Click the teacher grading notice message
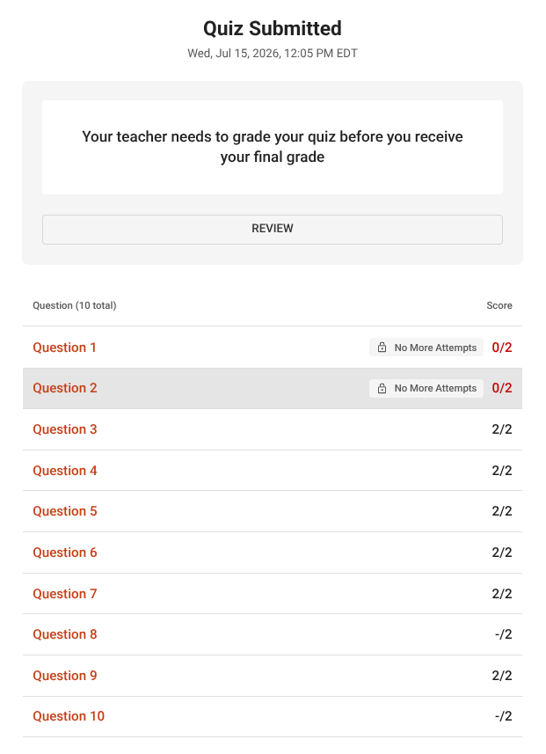The height and width of the screenshot is (754, 546). pyautogui.click(x=272, y=147)
